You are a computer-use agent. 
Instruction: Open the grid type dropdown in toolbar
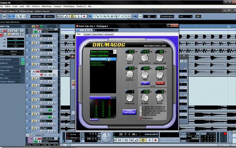click(150, 16)
